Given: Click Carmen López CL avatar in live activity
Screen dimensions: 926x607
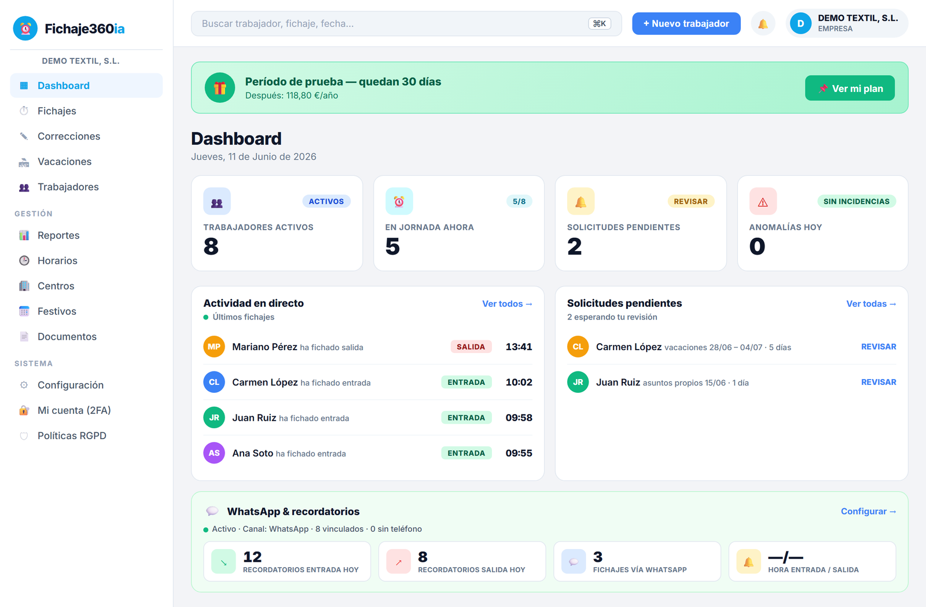Looking at the screenshot, I should click(214, 382).
